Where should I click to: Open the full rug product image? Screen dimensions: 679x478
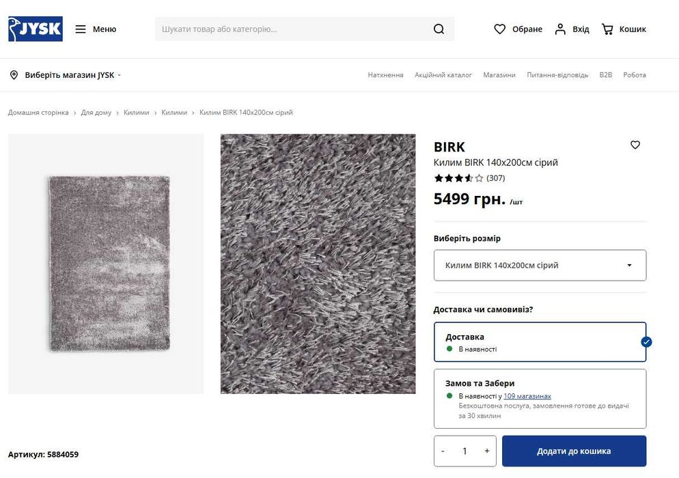click(x=106, y=264)
